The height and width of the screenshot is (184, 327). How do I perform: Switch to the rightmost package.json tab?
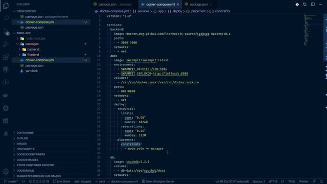click(199, 4)
